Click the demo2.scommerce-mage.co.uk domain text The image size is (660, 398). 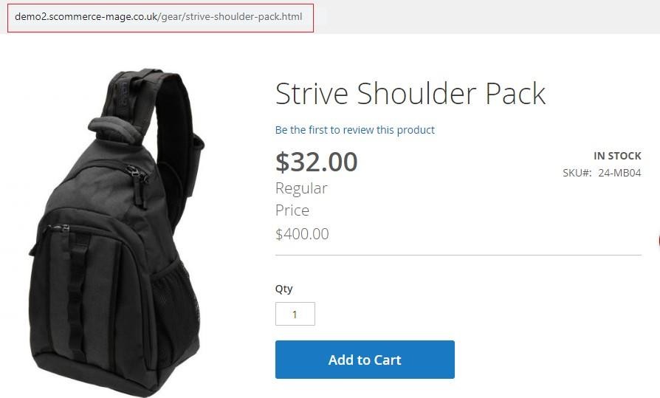pos(86,17)
